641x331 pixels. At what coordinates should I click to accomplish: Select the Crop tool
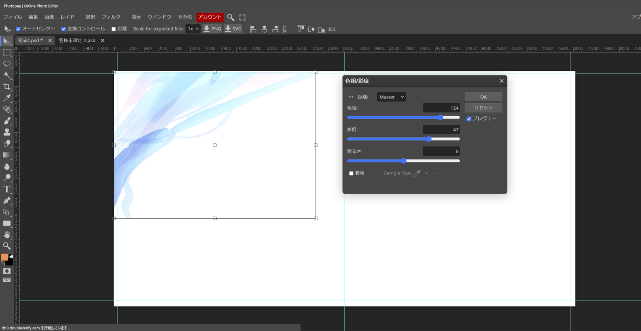point(7,87)
